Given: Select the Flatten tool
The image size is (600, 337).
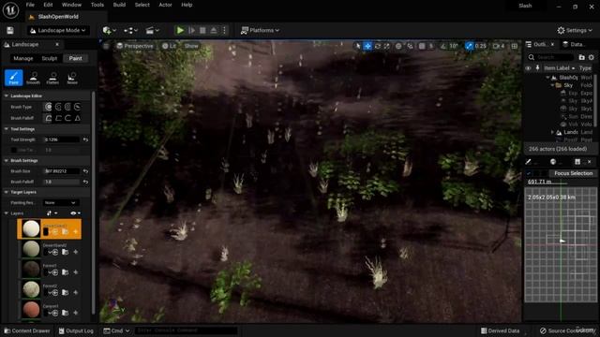Looking at the screenshot, I should [x=52, y=78].
